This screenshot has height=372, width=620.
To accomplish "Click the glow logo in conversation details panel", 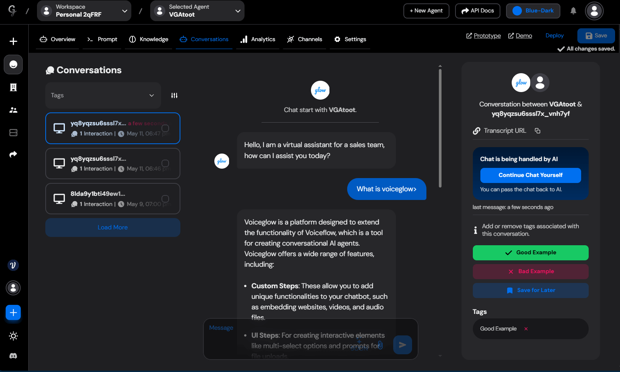I will point(521,83).
